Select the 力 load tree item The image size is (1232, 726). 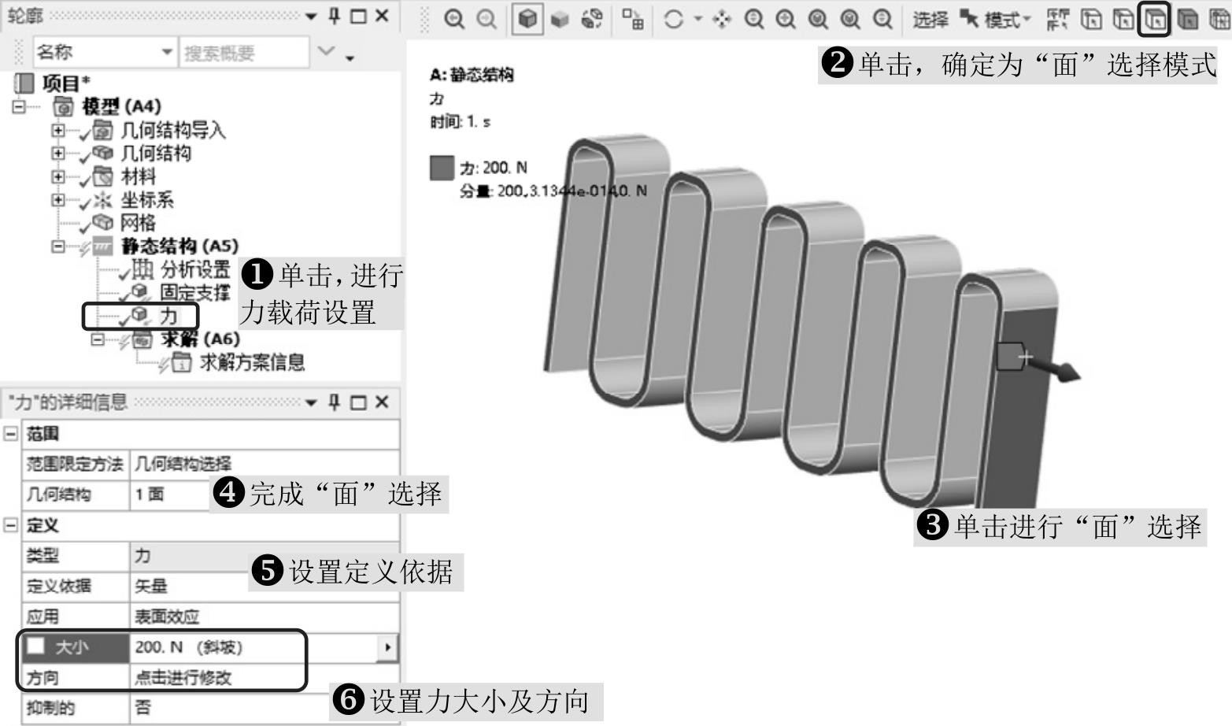[x=168, y=316]
